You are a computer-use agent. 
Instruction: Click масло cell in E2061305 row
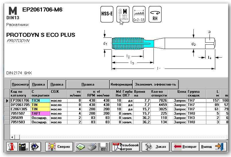[59, 109]
